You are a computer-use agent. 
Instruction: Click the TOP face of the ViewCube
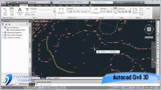pos(149,29)
